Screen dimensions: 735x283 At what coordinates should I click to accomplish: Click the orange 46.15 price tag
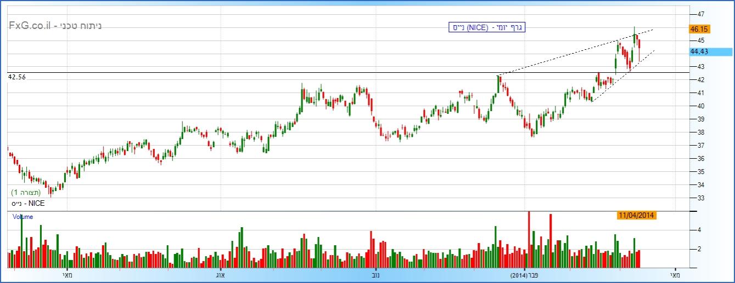[699, 30]
